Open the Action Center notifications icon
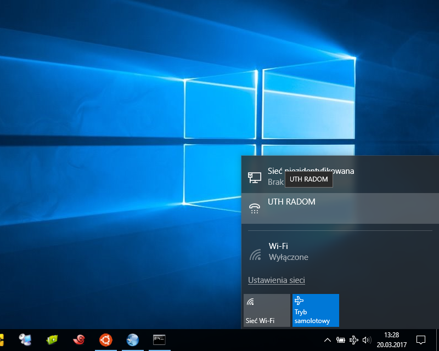The width and height of the screenshot is (439, 351). pyautogui.click(x=421, y=340)
